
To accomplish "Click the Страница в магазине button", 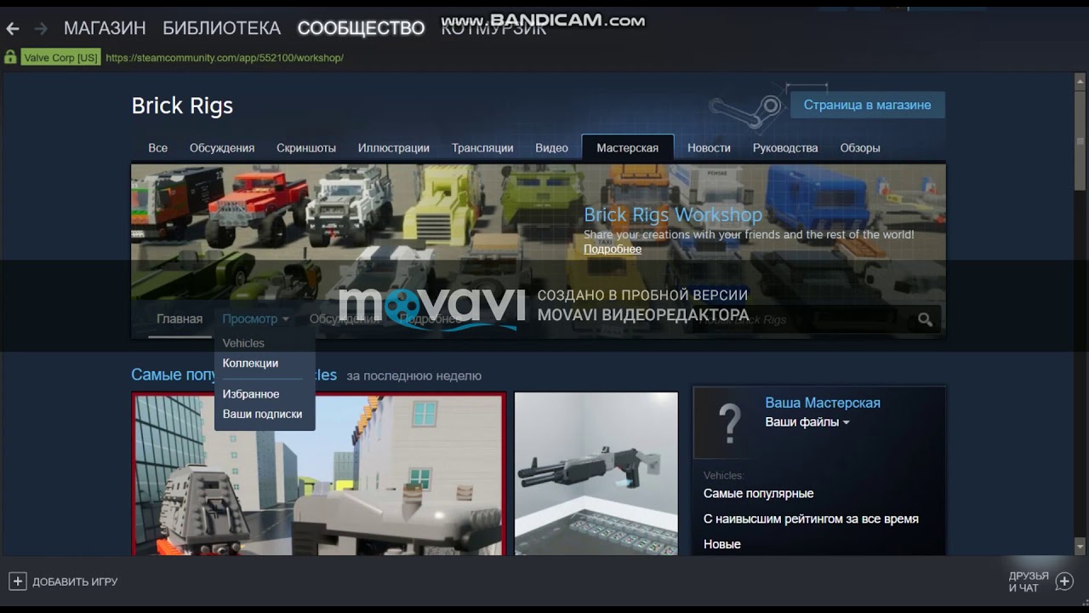I will coord(868,105).
